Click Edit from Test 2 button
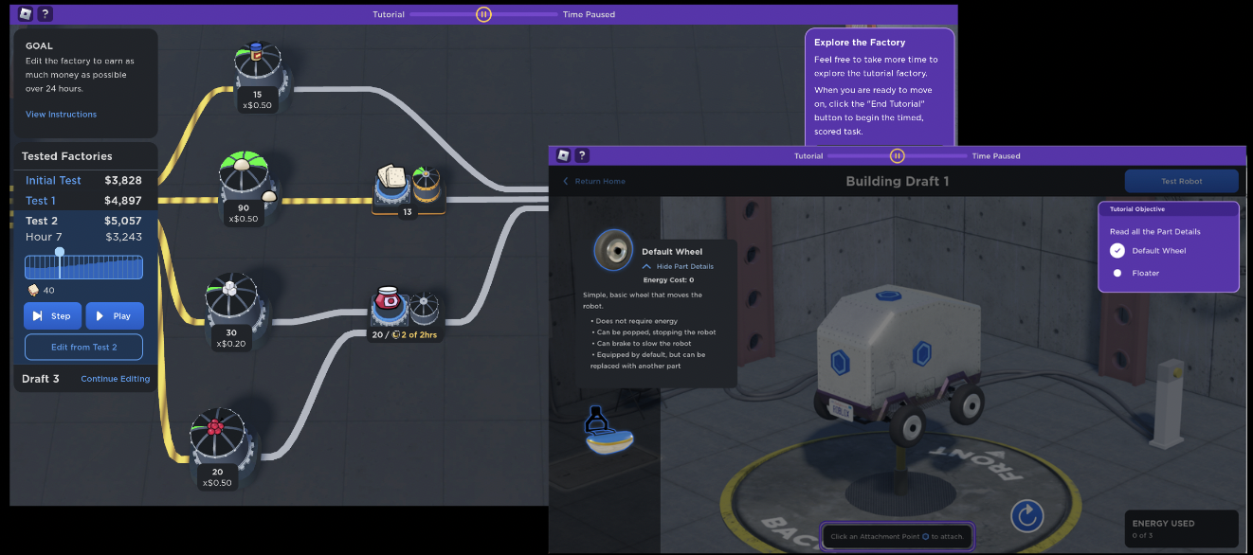Screen dimensions: 1253x555 tap(83, 347)
